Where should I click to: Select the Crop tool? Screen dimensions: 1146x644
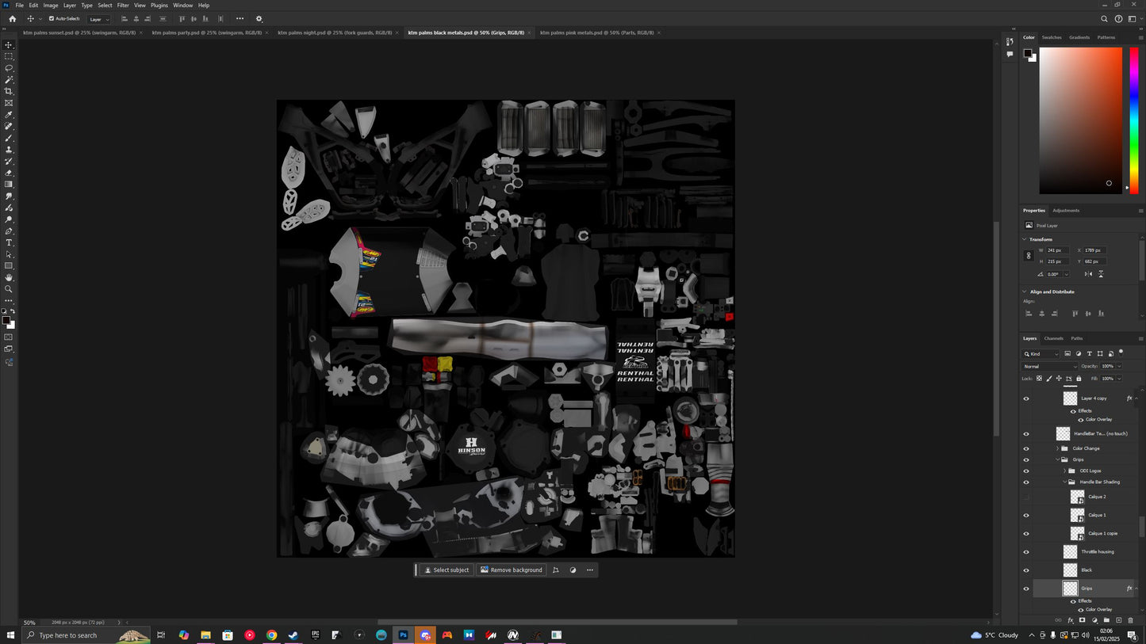[x=9, y=91]
